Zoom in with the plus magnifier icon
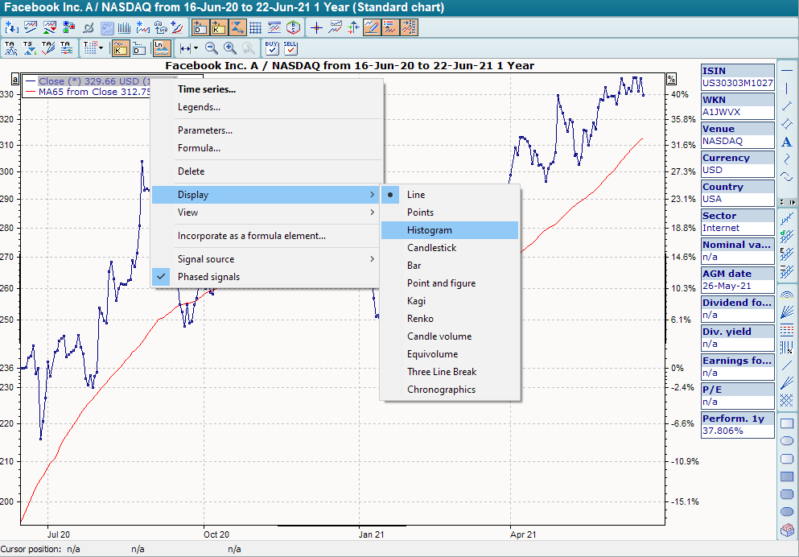The height and width of the screenshot is (557, 799). 230,48
